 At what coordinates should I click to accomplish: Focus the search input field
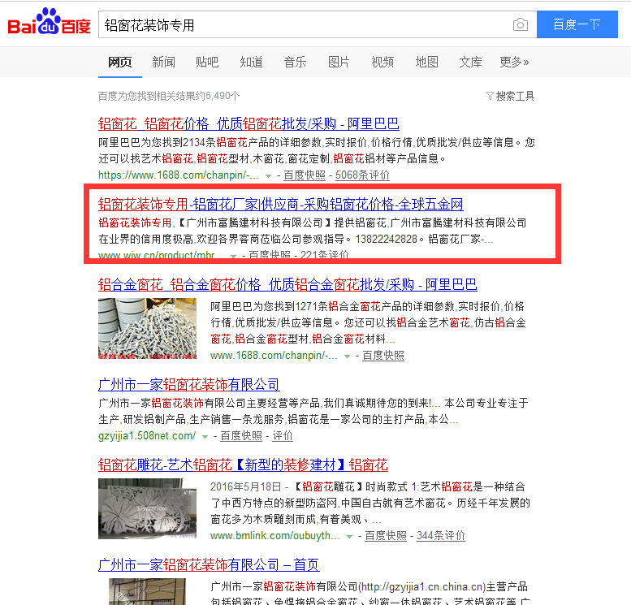[x=305, y=25]
